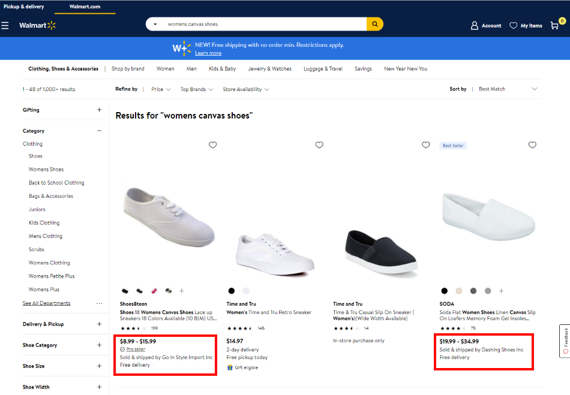
Task: Click the Best Seller badge
Action: (x=453, y=146)
